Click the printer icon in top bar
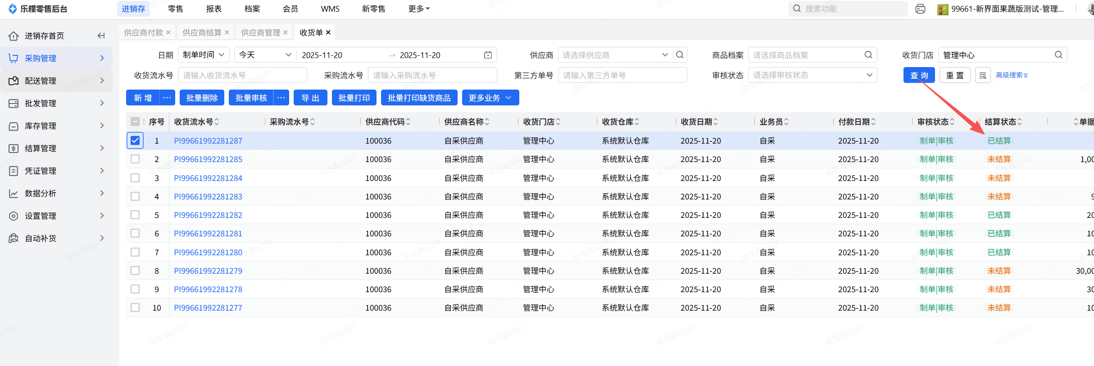 [x=920, y=9]
